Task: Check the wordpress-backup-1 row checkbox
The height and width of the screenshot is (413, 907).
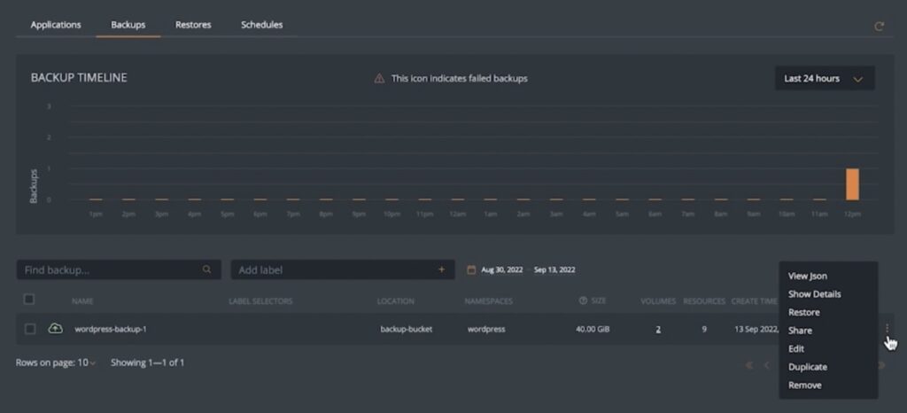Action: (x=30, y=329)
